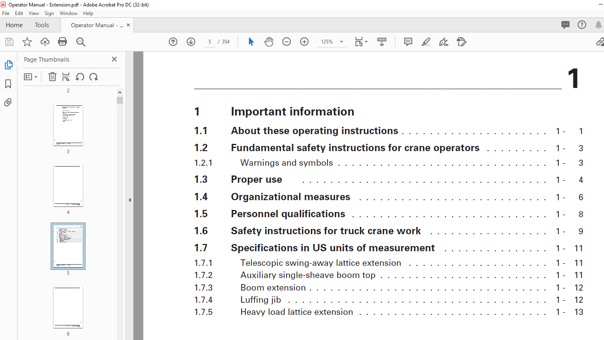Viewport: 604px width, 340px height.
Task: Open the page extract/print pages icon
Action: pyautogui.click(x=66, y=77)
